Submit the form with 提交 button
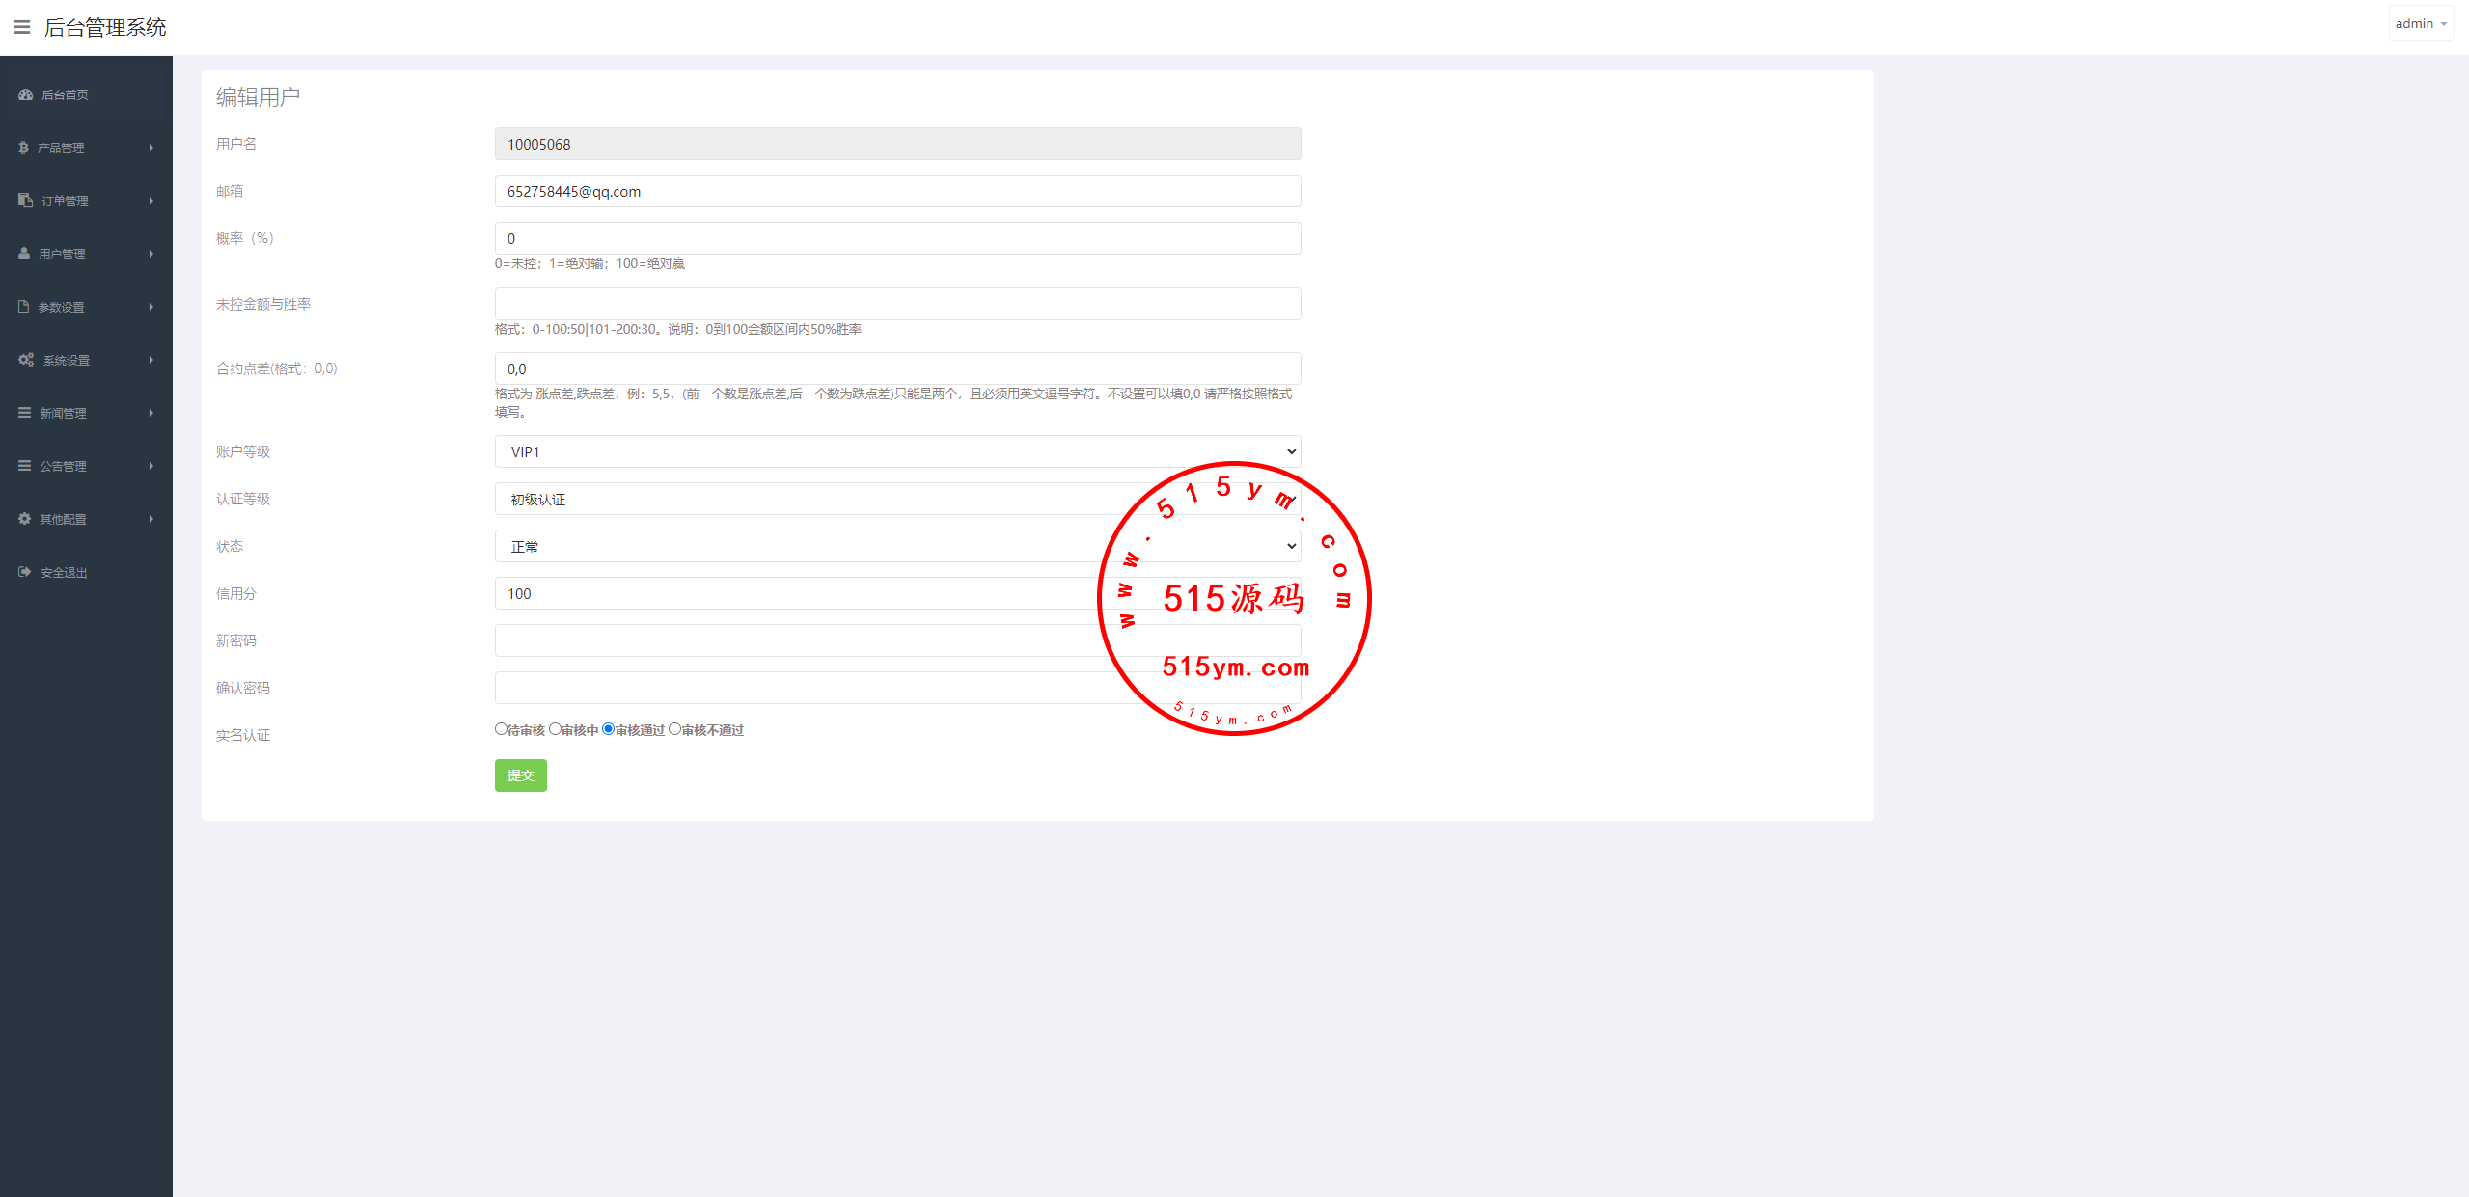This screenshot has width=2469, height=1197. 521,775
